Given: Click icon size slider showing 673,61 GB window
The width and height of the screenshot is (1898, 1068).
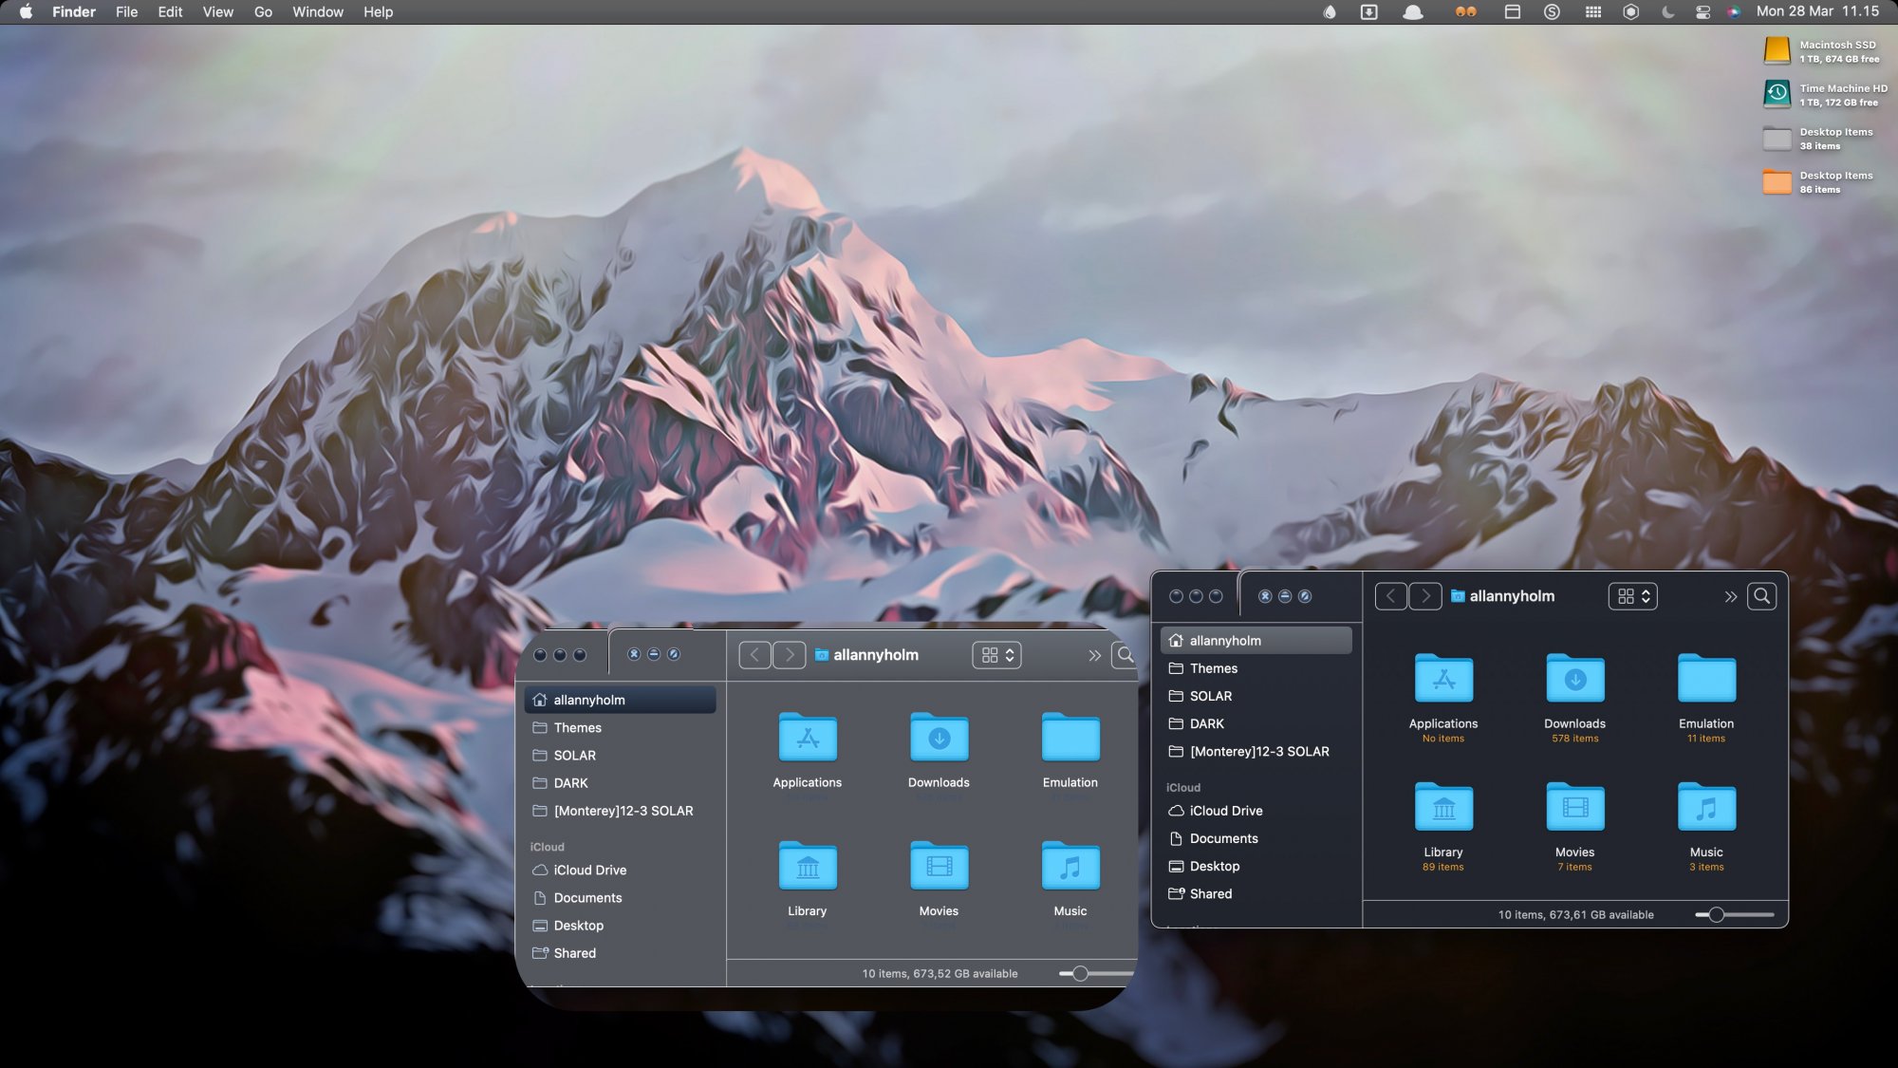Looking at the screenshot, I should coord(1716,915).
